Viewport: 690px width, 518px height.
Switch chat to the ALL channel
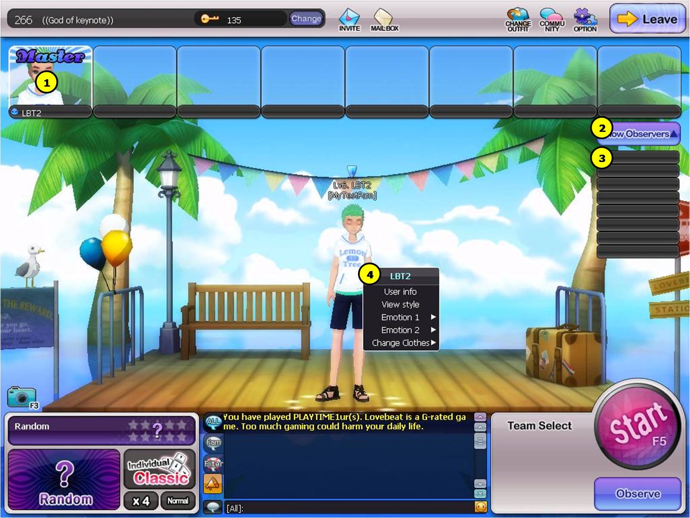coord(213,421)
